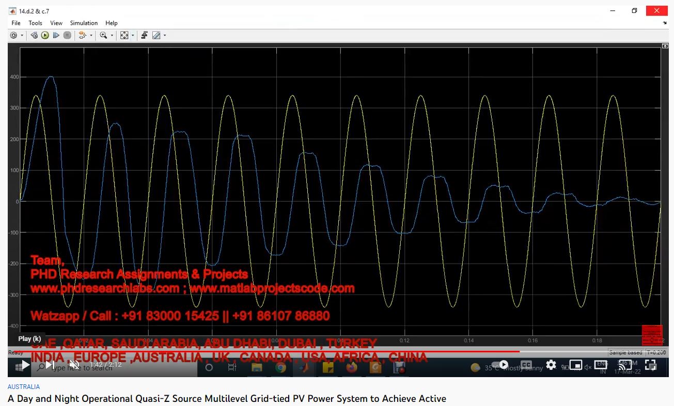Select the Zoom magnifier tool
This screenshot has height=406, width=674.
pos(103,36)
